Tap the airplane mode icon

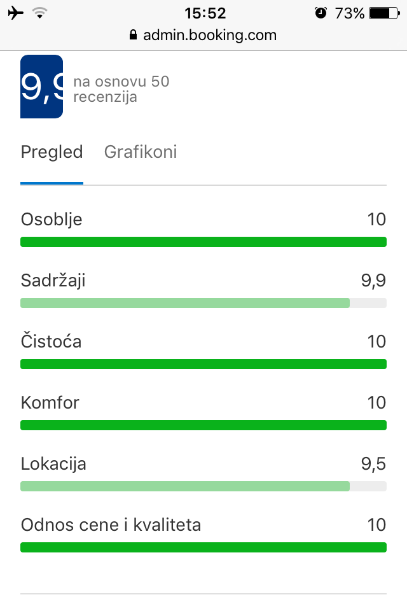pos(16,13)
